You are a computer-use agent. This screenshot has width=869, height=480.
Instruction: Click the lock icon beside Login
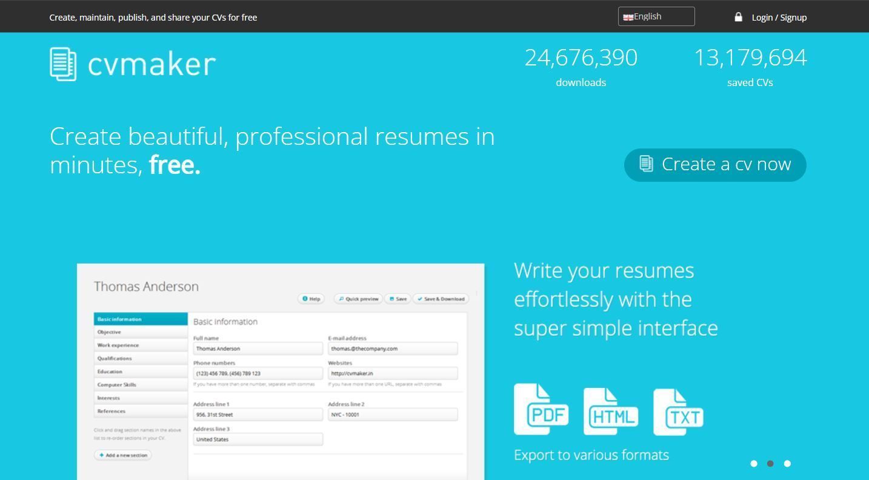(738, 17)
